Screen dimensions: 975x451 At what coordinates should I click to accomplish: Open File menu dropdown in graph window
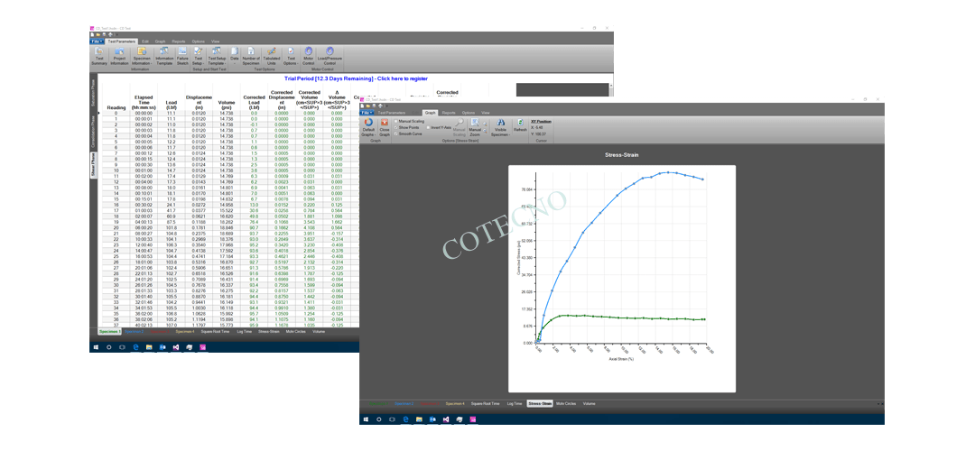pos(367,113)
